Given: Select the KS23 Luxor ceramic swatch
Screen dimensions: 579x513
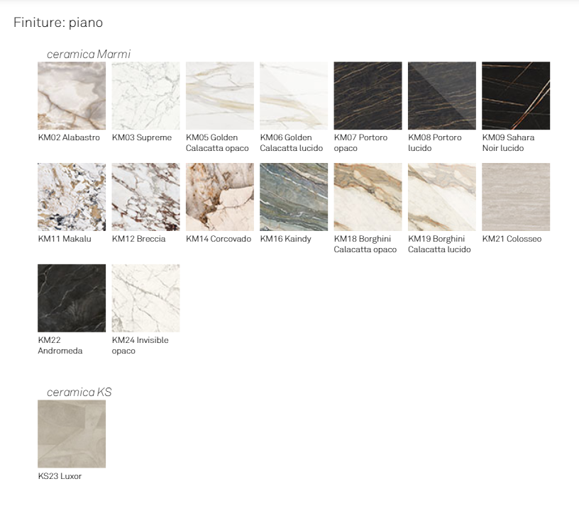Looking at the screenshot, I should (x=72, y=434).
